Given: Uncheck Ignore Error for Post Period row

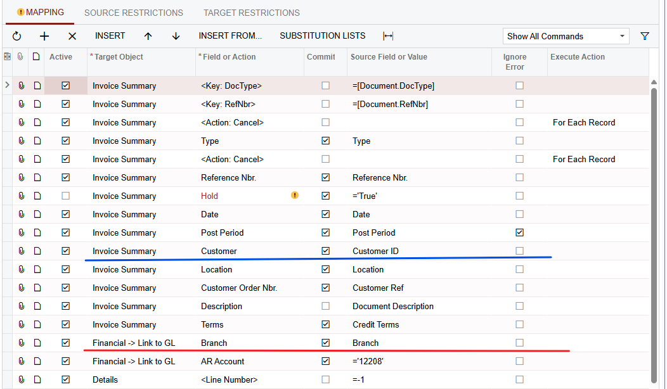Looking at the screenshot, I should coord(519,233).
